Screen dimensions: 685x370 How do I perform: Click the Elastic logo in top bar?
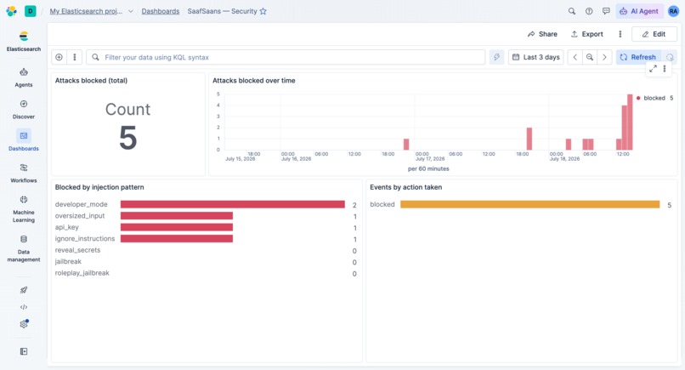(x=11, y=11)
